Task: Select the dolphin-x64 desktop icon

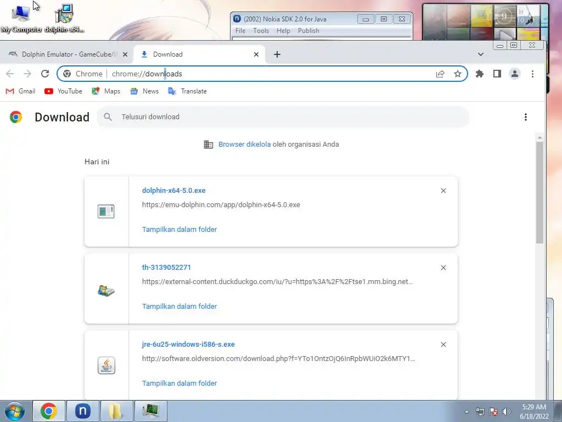Action: point(64,19)
